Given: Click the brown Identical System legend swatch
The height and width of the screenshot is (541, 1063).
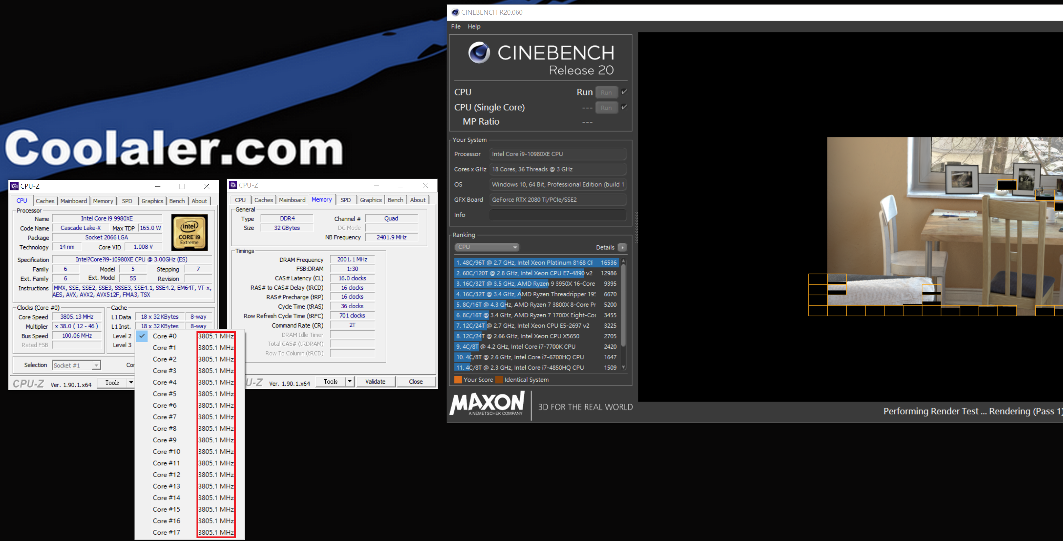Looking at the screenshot, I should [499, 380].
